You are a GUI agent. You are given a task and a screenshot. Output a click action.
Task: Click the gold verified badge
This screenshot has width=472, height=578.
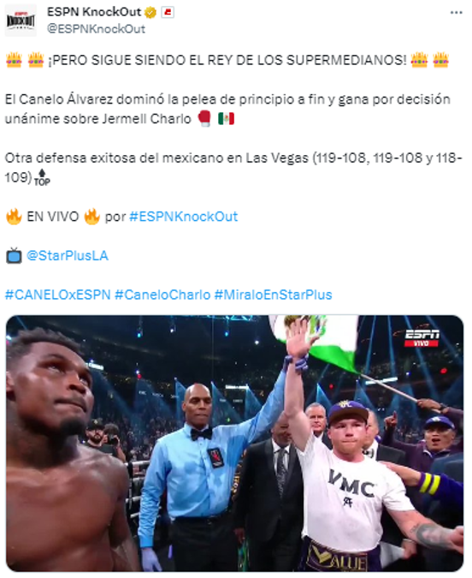pyautogui.click(x=150, y=13)
